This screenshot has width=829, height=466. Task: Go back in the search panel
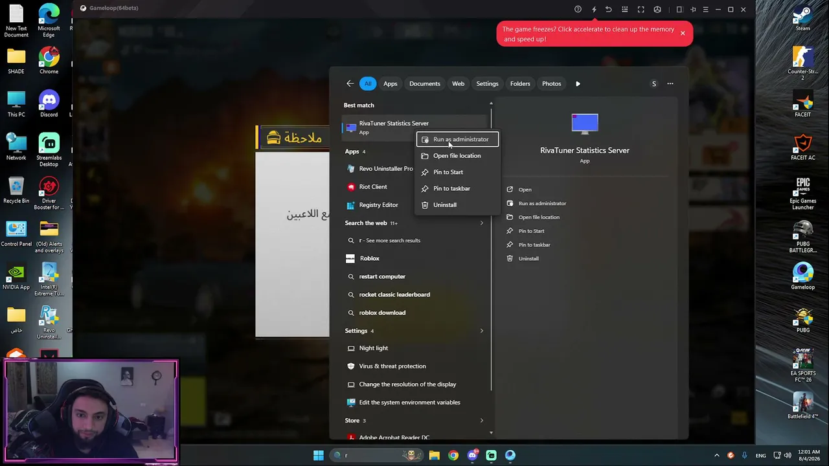pyautogui.click(x=350, y=83)
